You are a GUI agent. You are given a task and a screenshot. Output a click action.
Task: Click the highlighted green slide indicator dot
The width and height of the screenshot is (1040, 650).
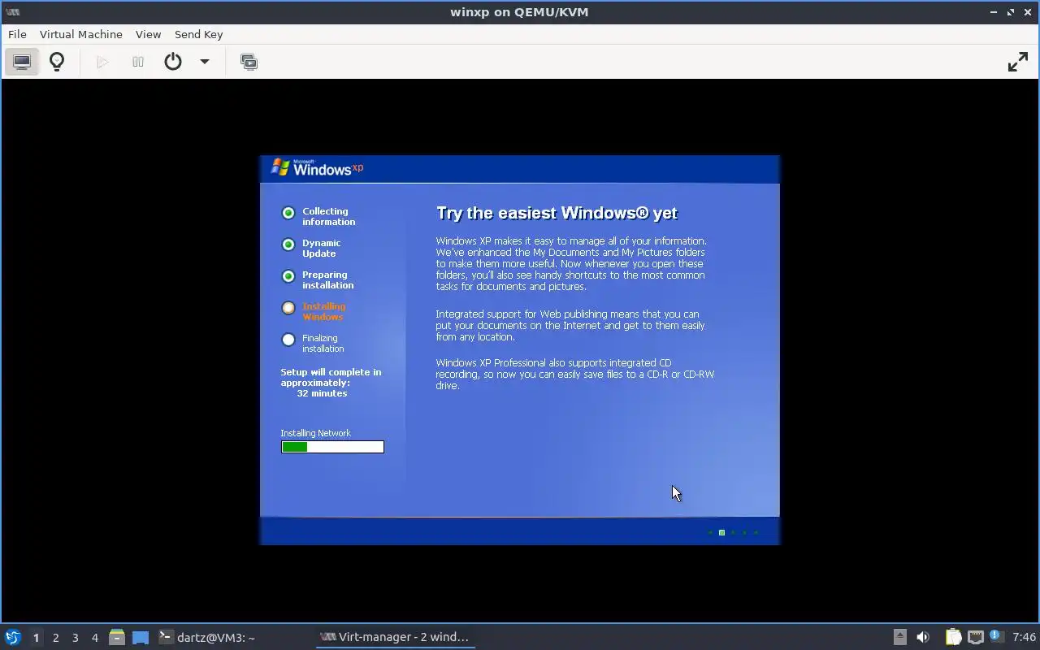721,533
